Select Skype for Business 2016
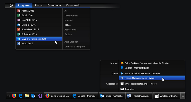 (x=39, y=39)
